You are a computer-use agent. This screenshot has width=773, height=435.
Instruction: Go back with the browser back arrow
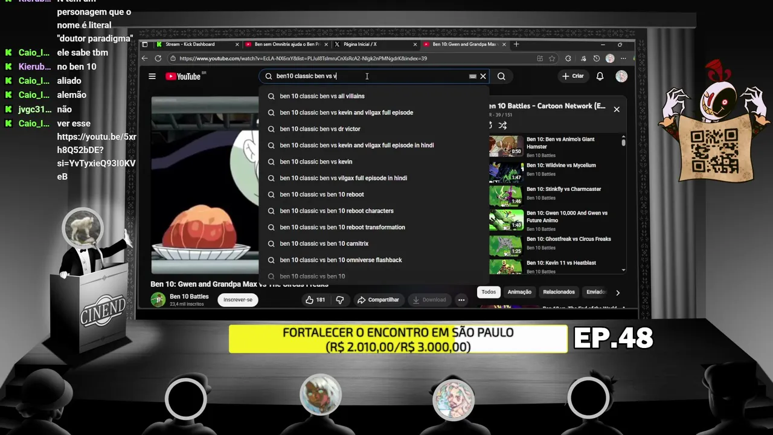144,59
